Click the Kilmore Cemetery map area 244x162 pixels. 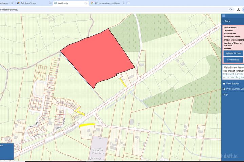point(101,146)
